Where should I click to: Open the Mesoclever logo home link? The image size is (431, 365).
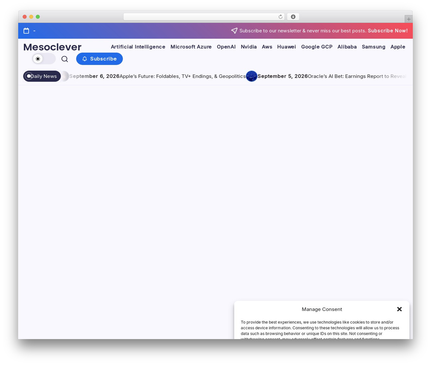[52, 47]
